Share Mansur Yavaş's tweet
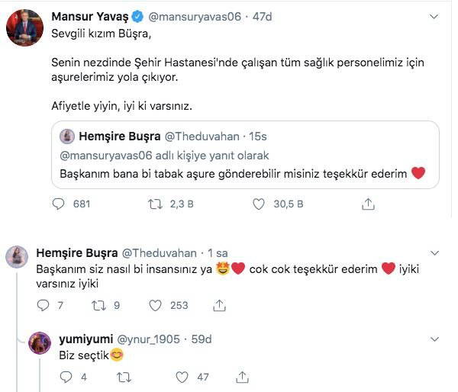458x392 pixels. [x=368, y=204]
